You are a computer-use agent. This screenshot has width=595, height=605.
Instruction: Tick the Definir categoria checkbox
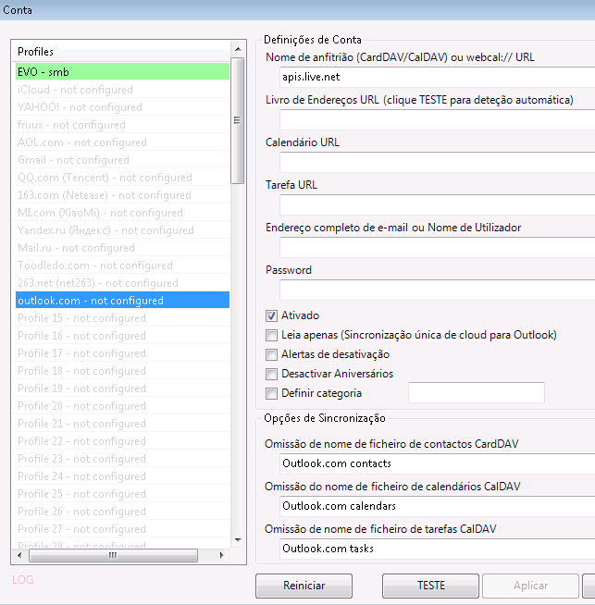pyautogui.click(x=271, y=393)
